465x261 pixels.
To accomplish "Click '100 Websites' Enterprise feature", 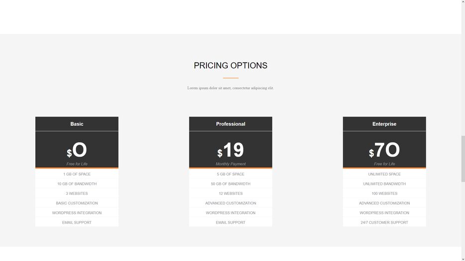I will point(384,193).
